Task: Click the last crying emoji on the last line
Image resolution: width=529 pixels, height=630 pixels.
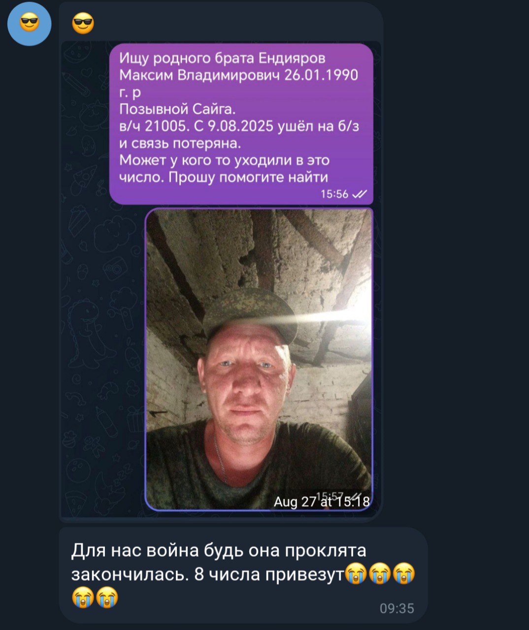Action: coord(107,597)
